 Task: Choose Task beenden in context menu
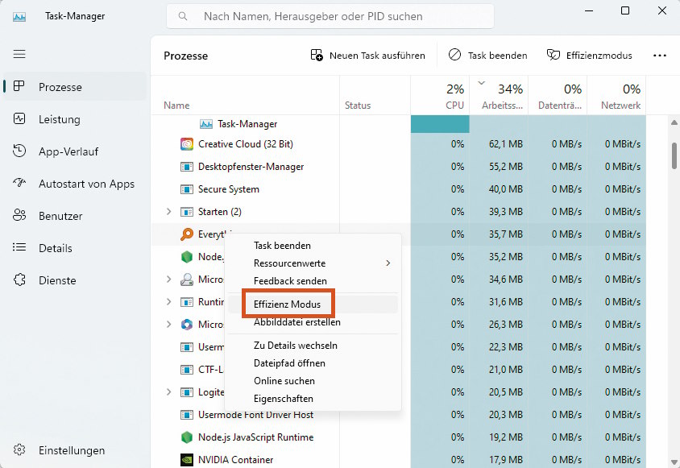tap(313, 246)
